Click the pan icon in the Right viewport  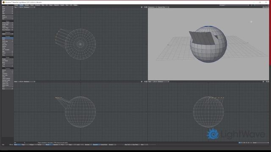(263, 81)
